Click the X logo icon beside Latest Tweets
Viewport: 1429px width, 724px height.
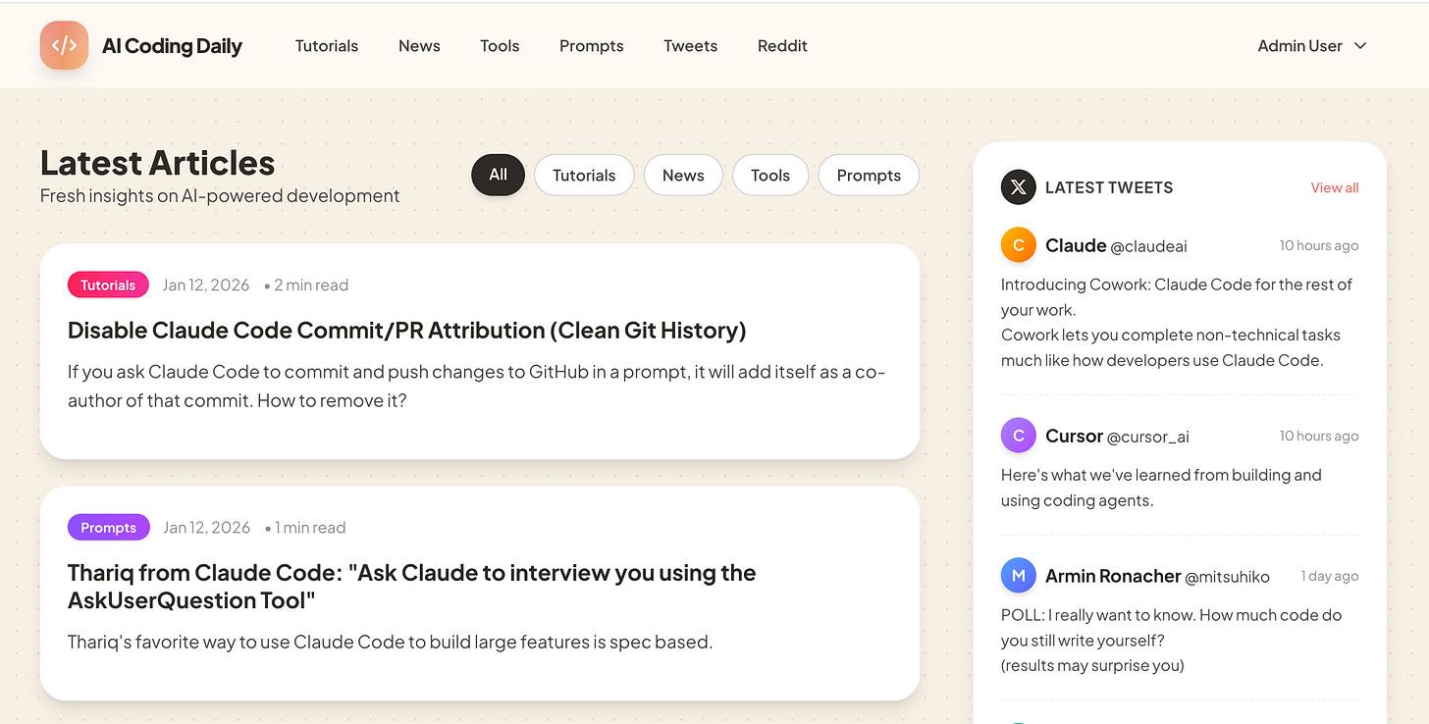(1018, 187)
